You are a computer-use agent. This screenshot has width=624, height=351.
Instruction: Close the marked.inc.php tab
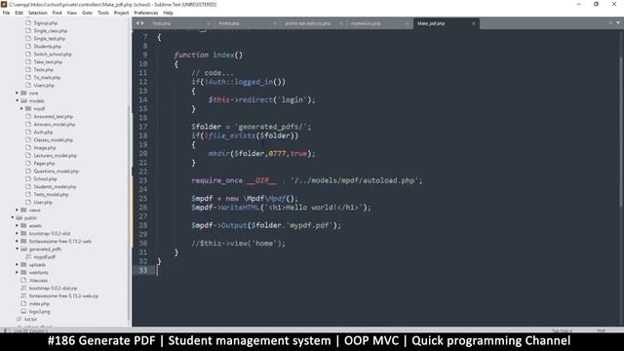(x=407, y=23)
